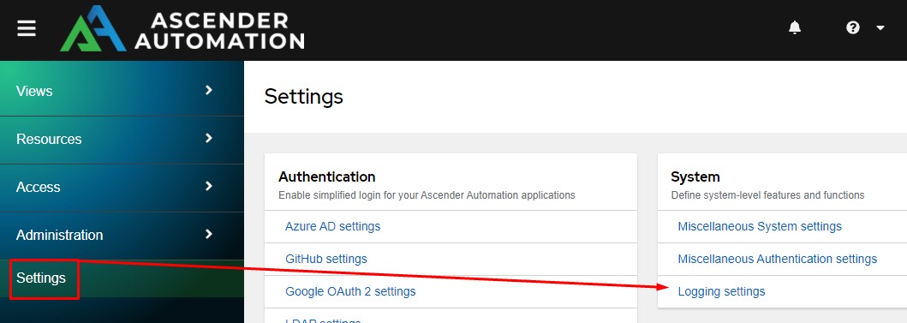Viewport: 907px width, 323px height.
Task: Click the System card title
Action: click(x=695, y=176)
